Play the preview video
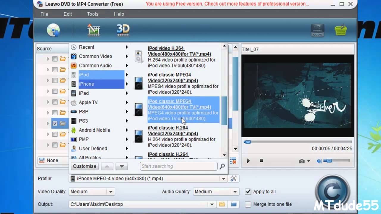The width and height of the screenshot is (381, 214). (x=248, y=161)
